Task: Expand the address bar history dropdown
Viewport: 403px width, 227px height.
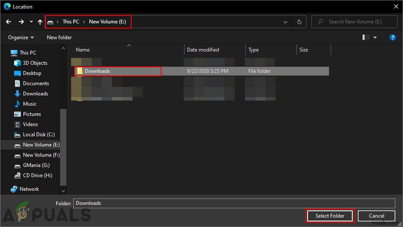Action: 285,22
